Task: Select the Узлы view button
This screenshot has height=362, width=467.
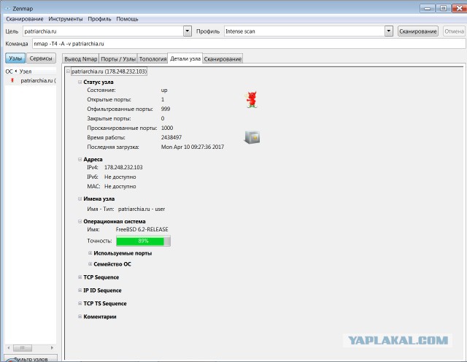Action: [x=15, y=58]
